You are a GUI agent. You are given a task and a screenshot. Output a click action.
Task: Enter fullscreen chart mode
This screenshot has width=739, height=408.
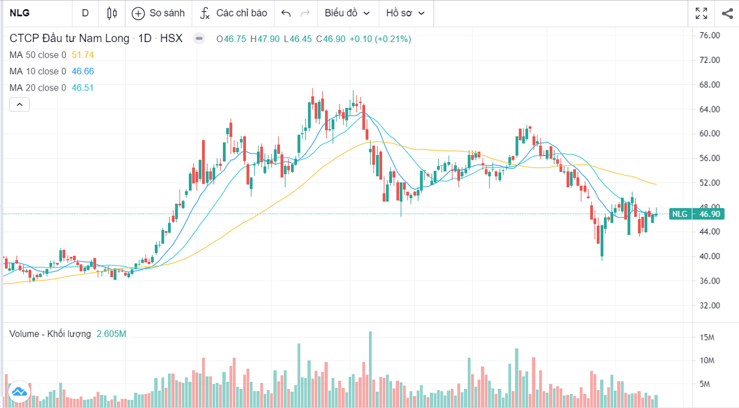pyautogui.click(x=701, y=13)
